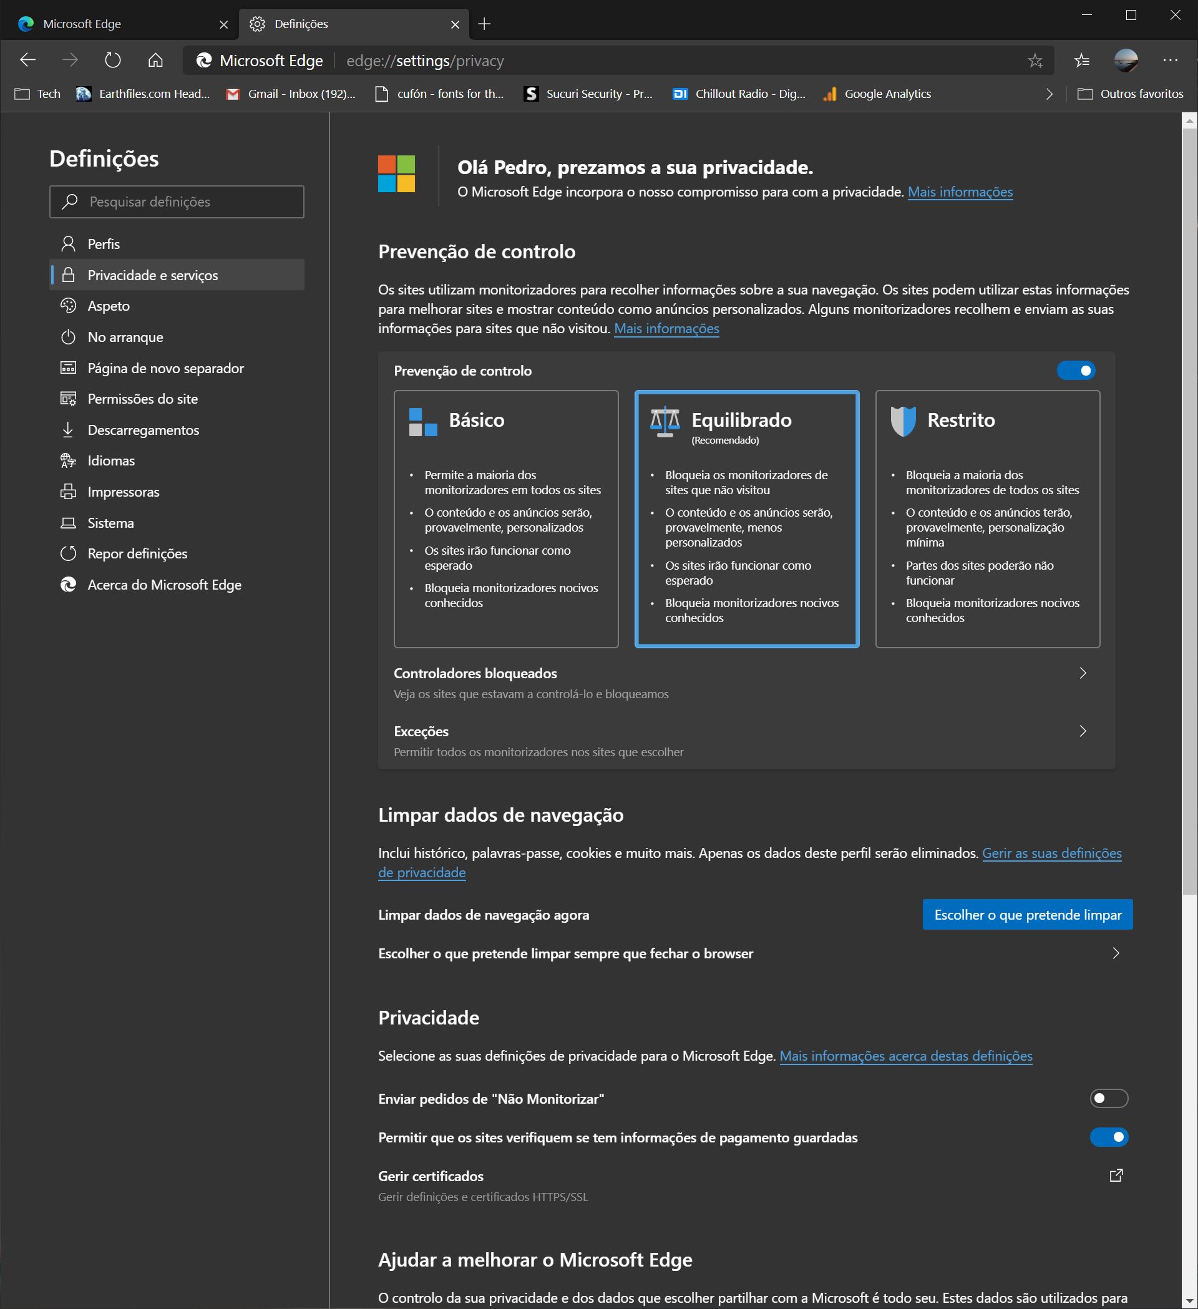
Task: Open Página de novo separador settings
Action: (x=177, y=368)
